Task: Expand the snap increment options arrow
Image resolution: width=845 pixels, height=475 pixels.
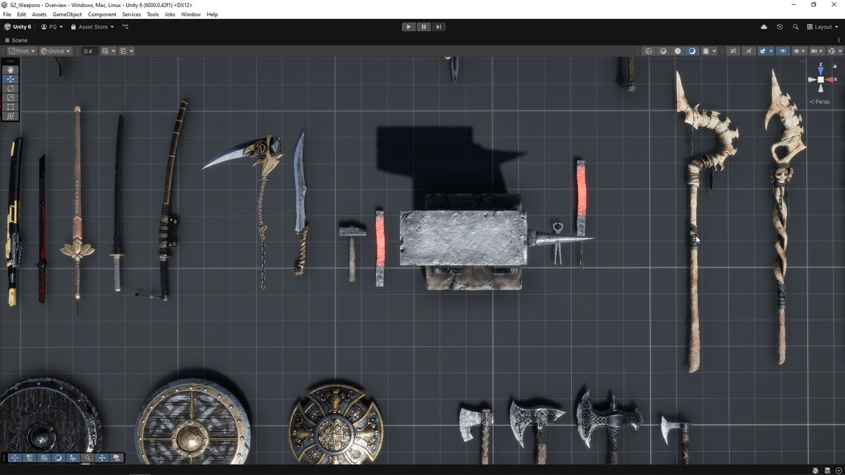Action: coord(131,51)
